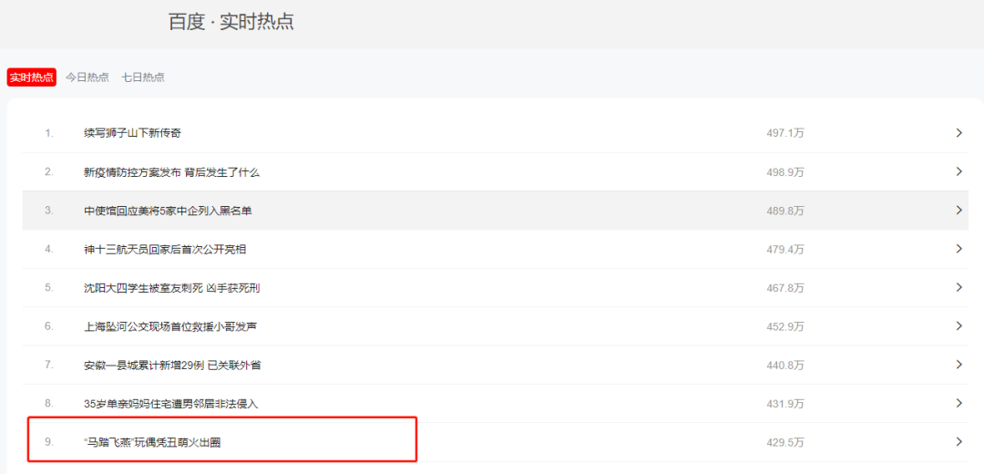This screenshot has width=984, height=474.
Task: Open 神十三航天员回家后首次公开亮相 link
Action: (164, 249)
